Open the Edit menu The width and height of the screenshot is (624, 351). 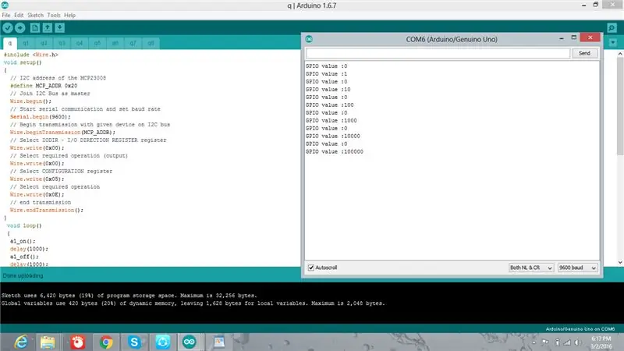[x=19, y=15]
